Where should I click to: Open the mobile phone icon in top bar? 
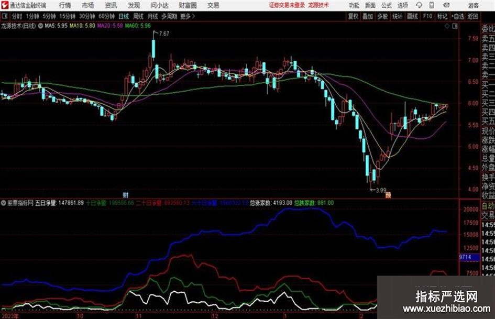(x=432, y=5)
